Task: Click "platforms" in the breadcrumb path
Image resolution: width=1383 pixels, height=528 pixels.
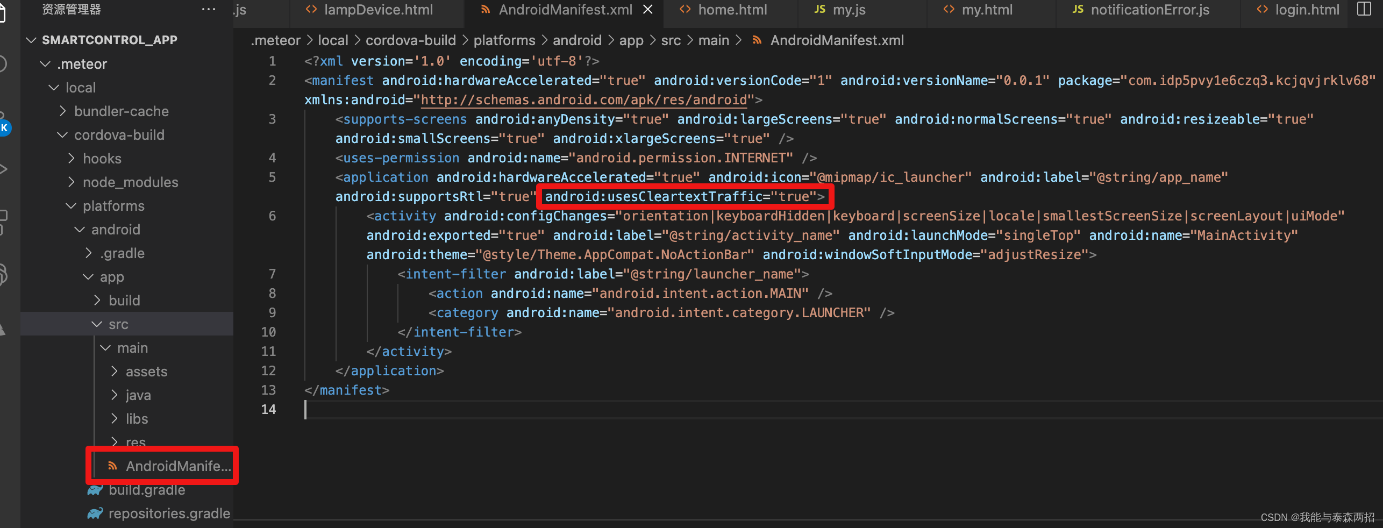Action: (504, 40)
